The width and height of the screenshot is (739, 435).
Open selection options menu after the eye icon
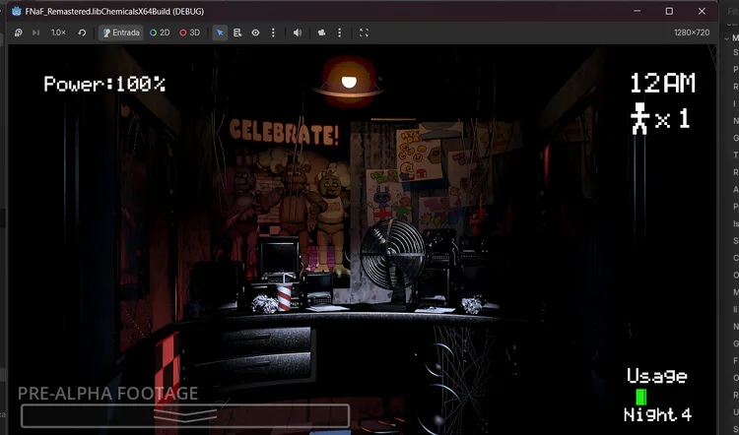pyautogui.click(x=273, y=32)
